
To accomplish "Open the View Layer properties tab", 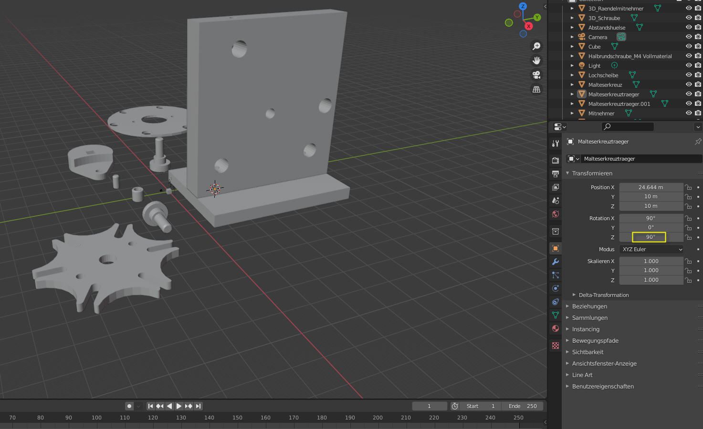I will tap(555, 187).
